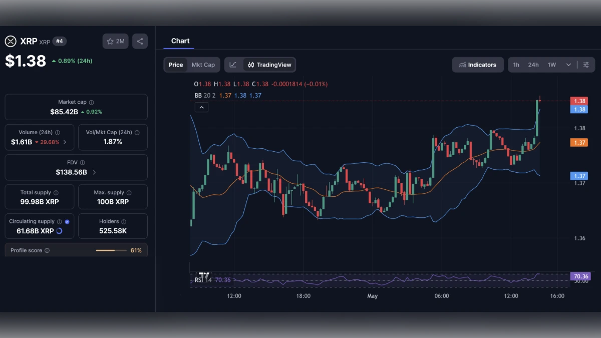Screen dimensions: 601x338
Task: Set chart range to 1h
Action: 516,65
